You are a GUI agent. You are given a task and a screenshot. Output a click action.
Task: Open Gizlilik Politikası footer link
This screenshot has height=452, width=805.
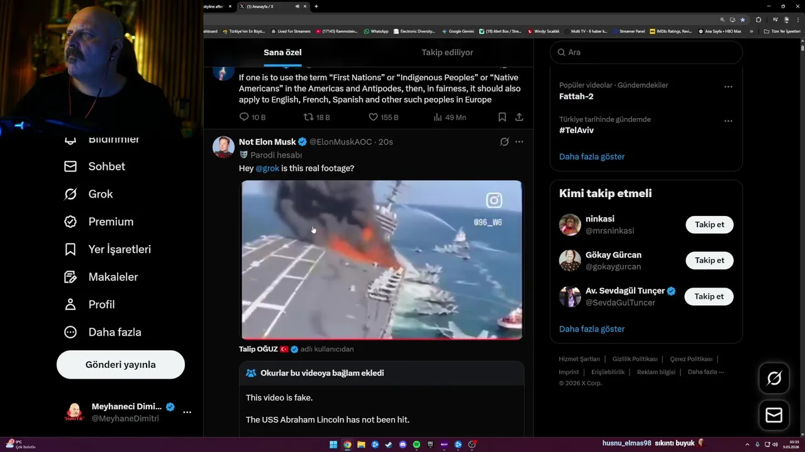(635, 359)
